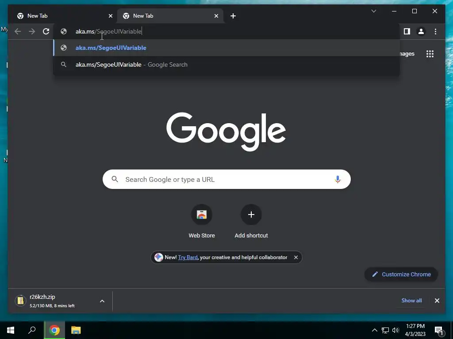Focus the Search Google or type a URL box
Image resolution: width=453 pixels, height=339 pixels.
(x=226, y=179)
